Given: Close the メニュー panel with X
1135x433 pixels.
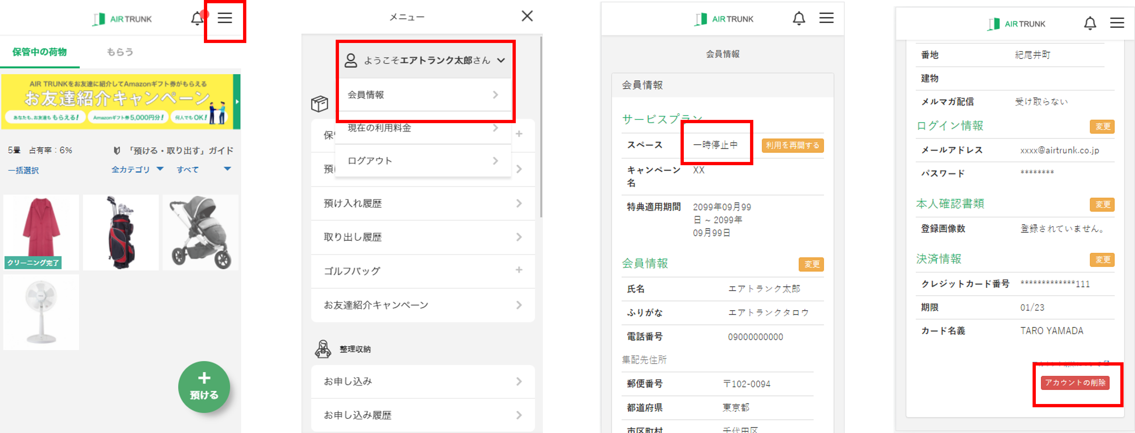Looking at the screenshot, I should [527, 16].
